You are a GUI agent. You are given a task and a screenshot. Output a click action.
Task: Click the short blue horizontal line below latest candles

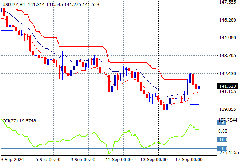pos(195,104)
